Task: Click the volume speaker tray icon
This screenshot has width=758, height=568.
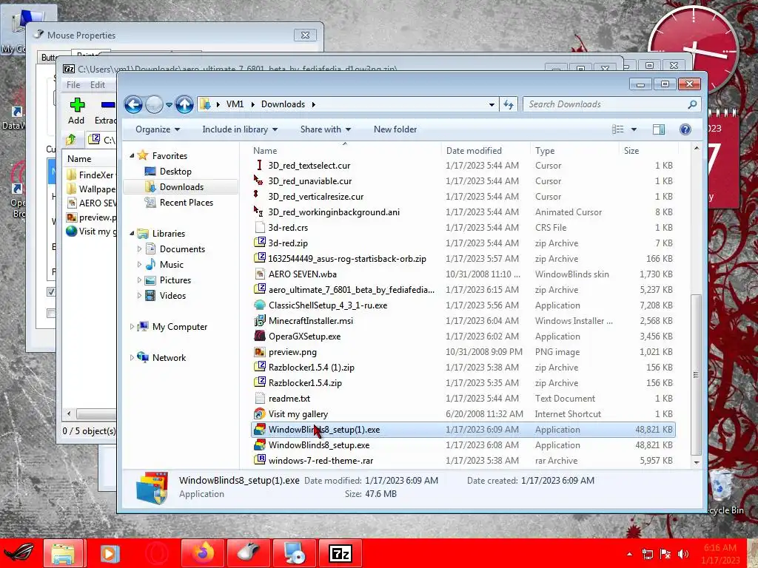Action: (x=683, y=554)
